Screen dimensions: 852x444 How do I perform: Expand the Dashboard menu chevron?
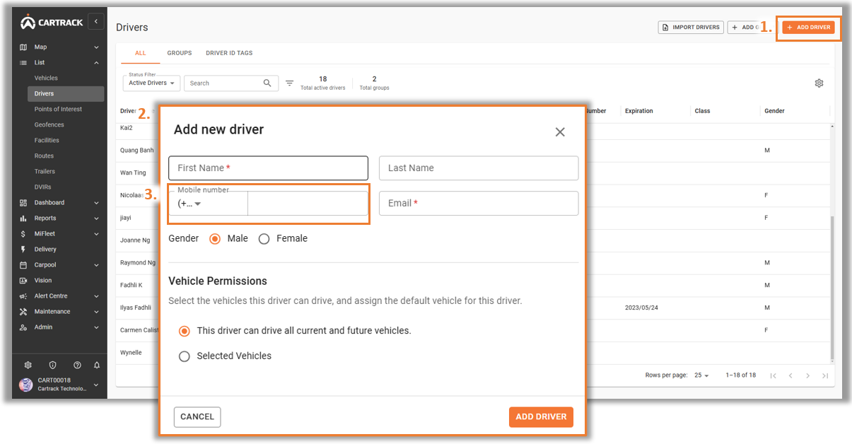point(96,203)
